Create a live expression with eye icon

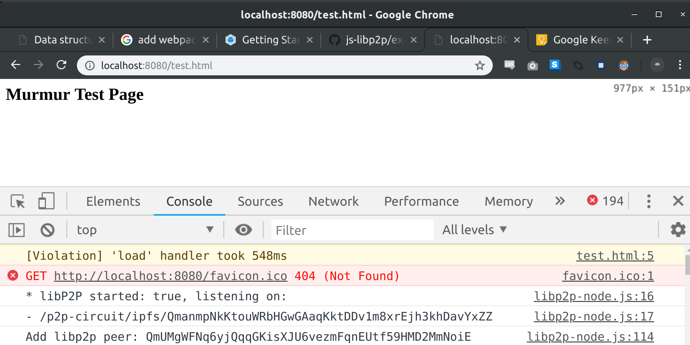pyautogui.click(x=244, y=230)
